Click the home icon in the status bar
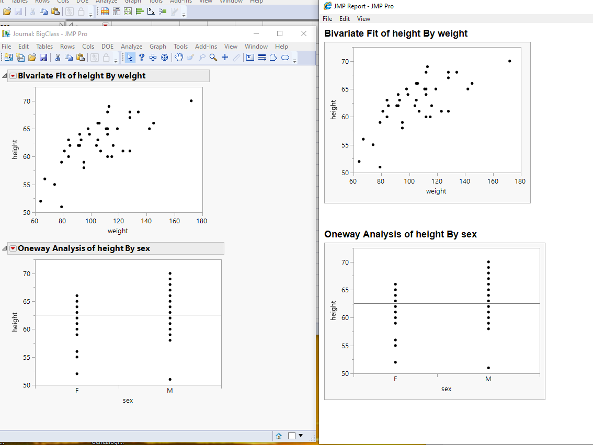Screen dimensions: 593x445 point(279,435)
